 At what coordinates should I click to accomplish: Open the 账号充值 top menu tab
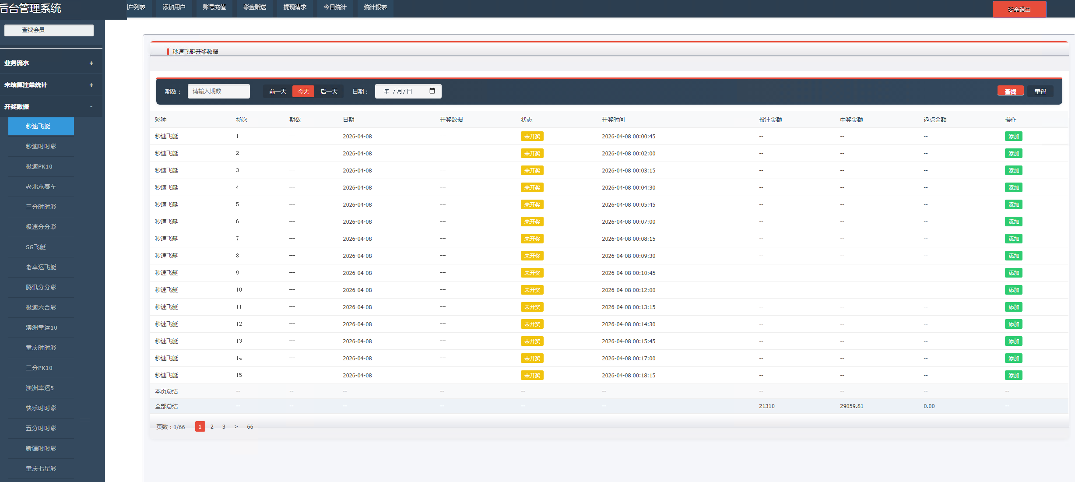(214, 7)
